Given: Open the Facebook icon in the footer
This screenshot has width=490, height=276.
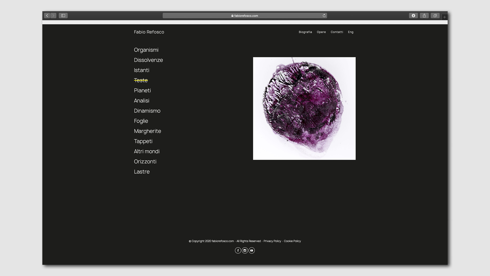Looking at the screenshot, I should coord(238,250).
